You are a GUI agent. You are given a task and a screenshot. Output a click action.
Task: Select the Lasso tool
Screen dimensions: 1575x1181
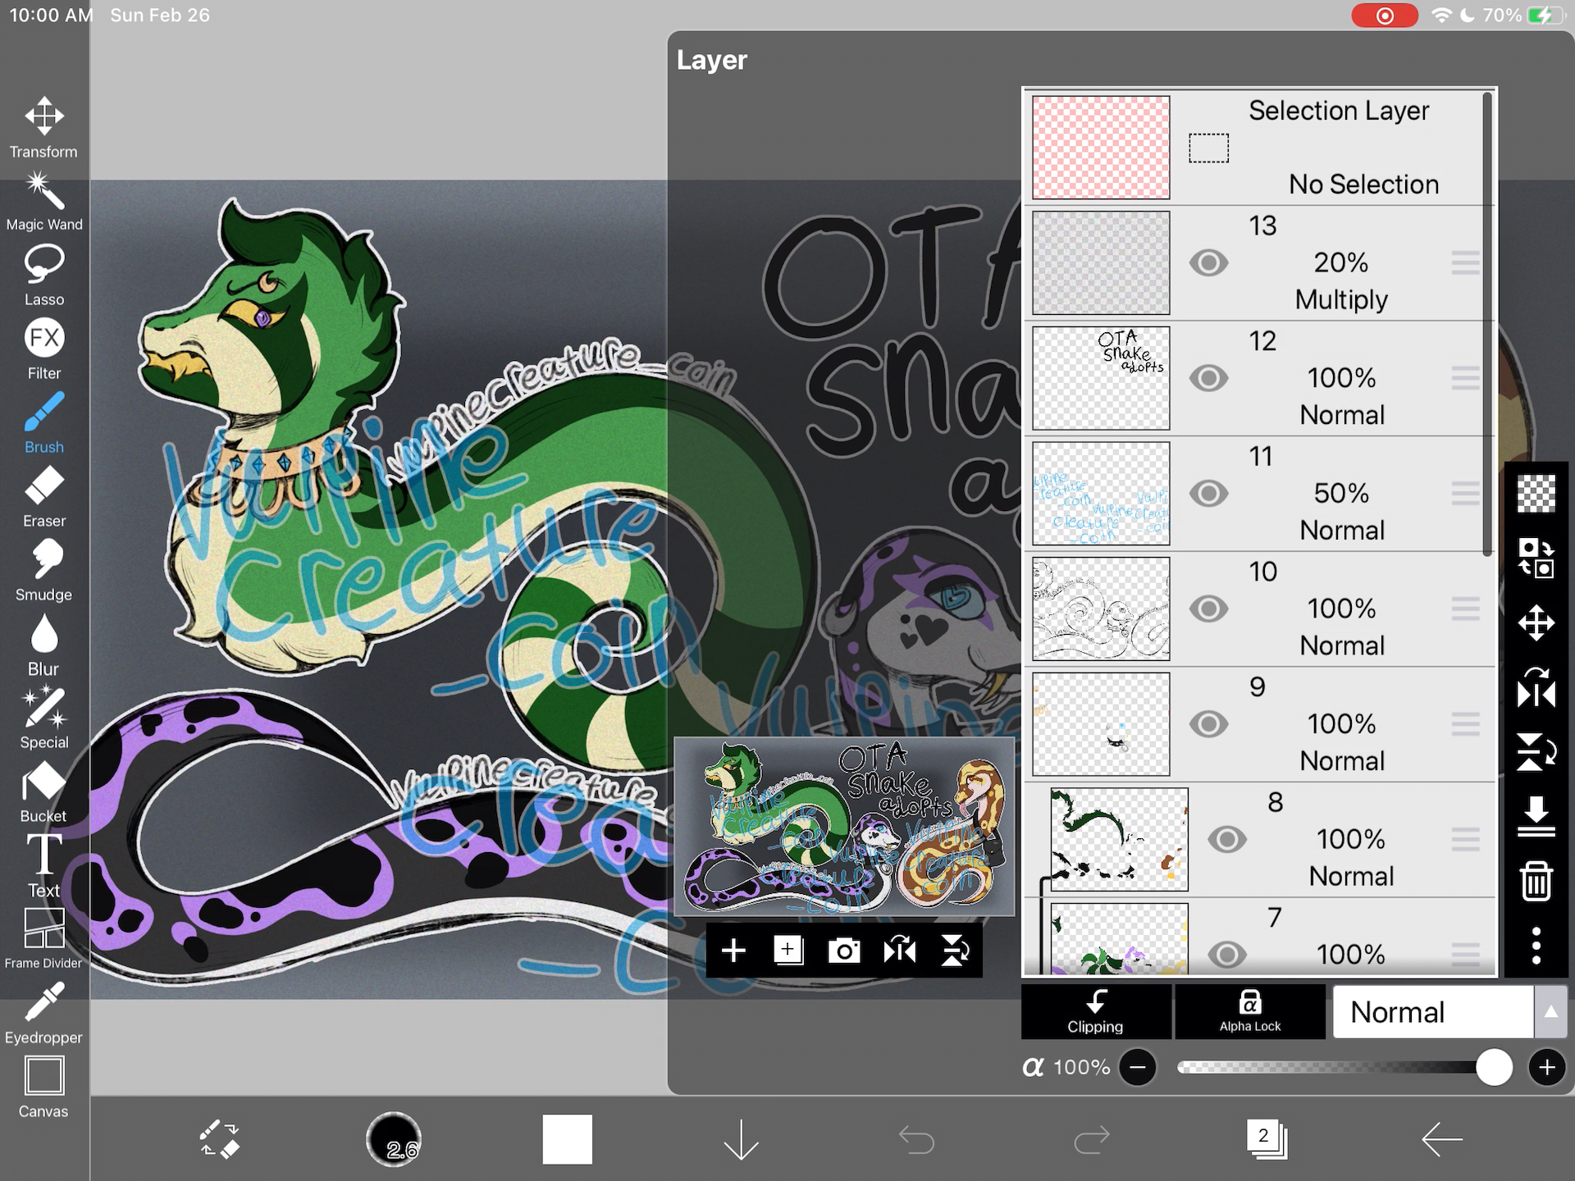(44, 276)
